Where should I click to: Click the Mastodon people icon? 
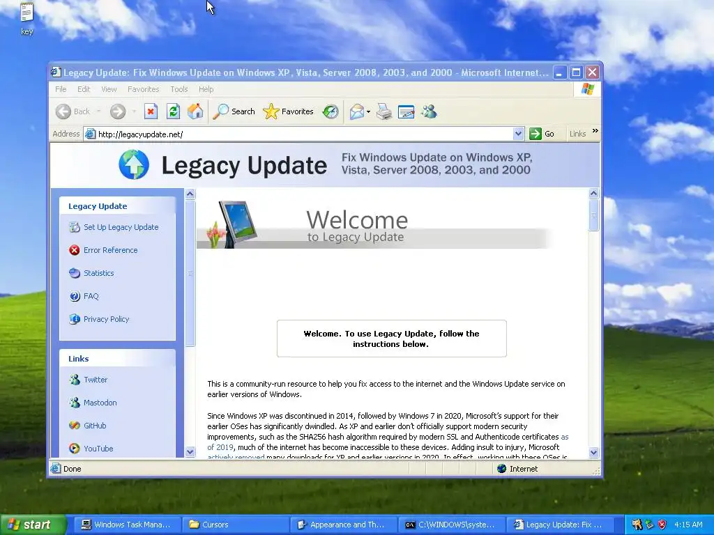(x=74, y=403)
